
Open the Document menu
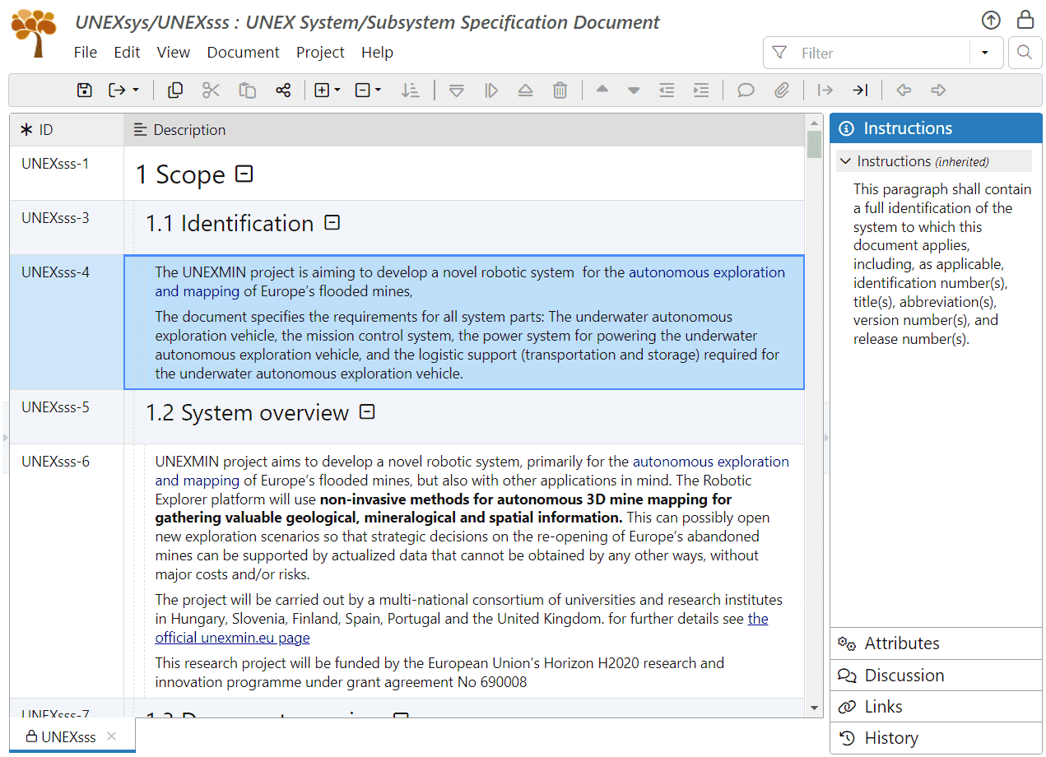tap(243, 53)
